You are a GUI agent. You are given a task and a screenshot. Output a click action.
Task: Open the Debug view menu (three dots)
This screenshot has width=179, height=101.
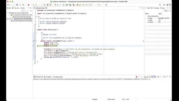point(31,11)
